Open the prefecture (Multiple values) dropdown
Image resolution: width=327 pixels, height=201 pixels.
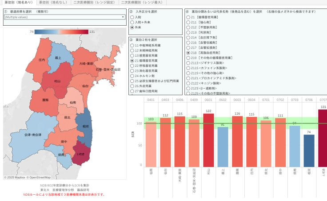pyautogui.click(x=62, y=17)
